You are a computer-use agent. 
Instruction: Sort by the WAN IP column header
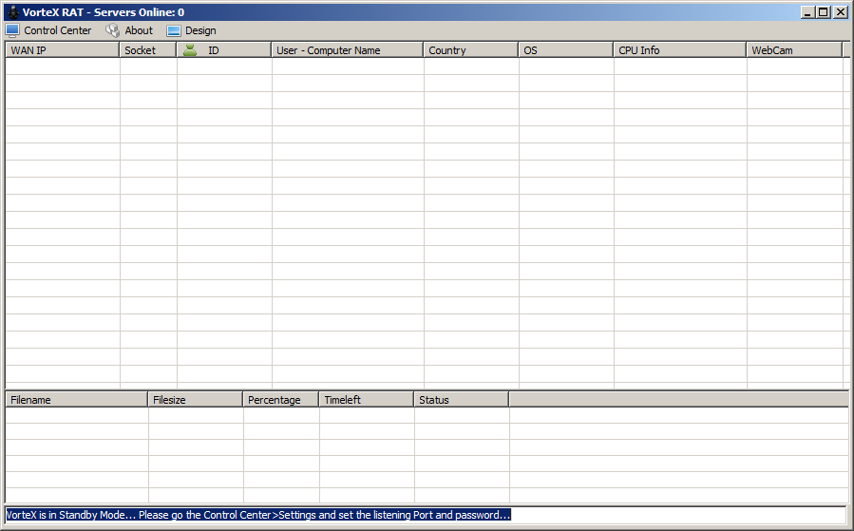[62, 50]
